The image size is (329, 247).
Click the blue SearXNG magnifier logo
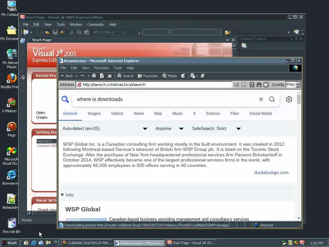(65, 99)
